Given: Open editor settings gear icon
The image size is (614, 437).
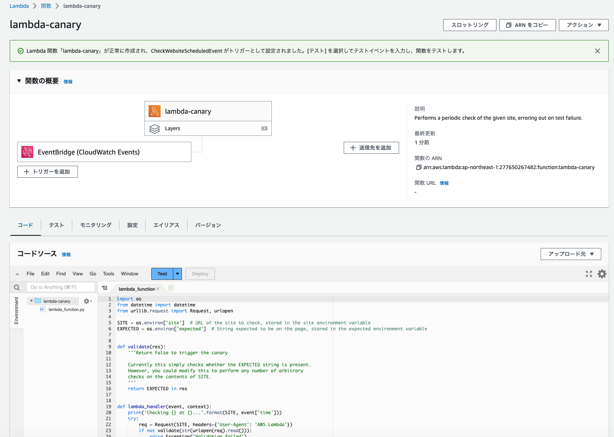Looking at the screenshot, I should 602,274.
